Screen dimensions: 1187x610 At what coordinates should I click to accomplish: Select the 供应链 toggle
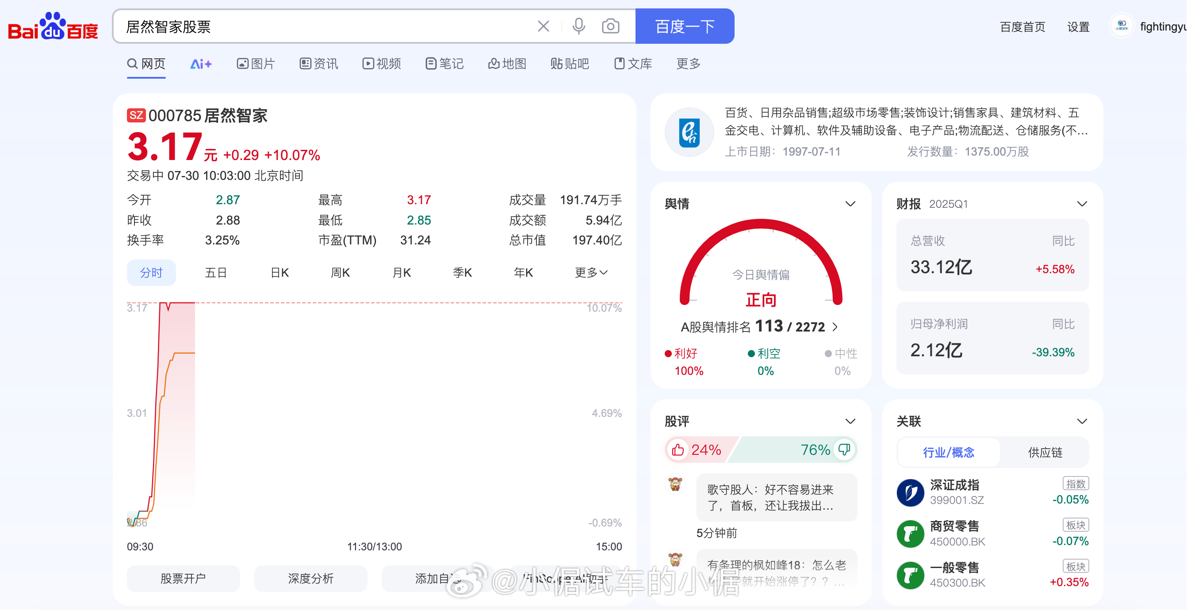click(1045, 453)
